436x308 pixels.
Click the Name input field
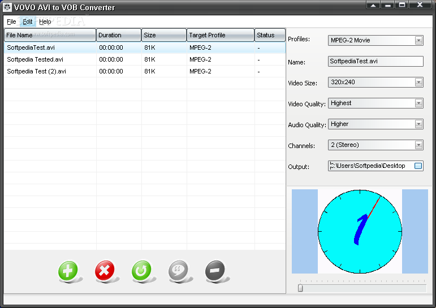point(375,62)
